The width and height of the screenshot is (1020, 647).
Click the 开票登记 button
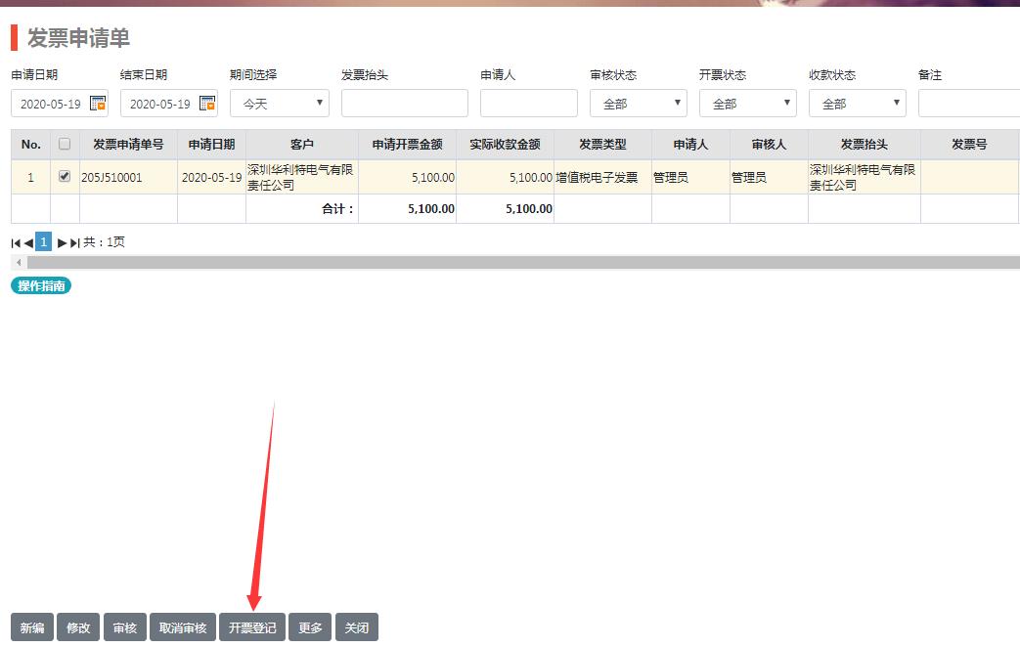252,627
